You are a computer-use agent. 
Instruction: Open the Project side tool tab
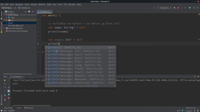[x=1, y=15]
